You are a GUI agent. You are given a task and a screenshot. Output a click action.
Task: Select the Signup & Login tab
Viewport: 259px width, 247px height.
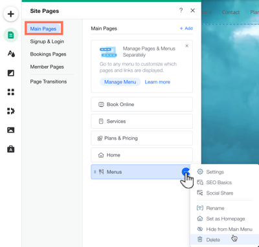(x=47, y=41)
